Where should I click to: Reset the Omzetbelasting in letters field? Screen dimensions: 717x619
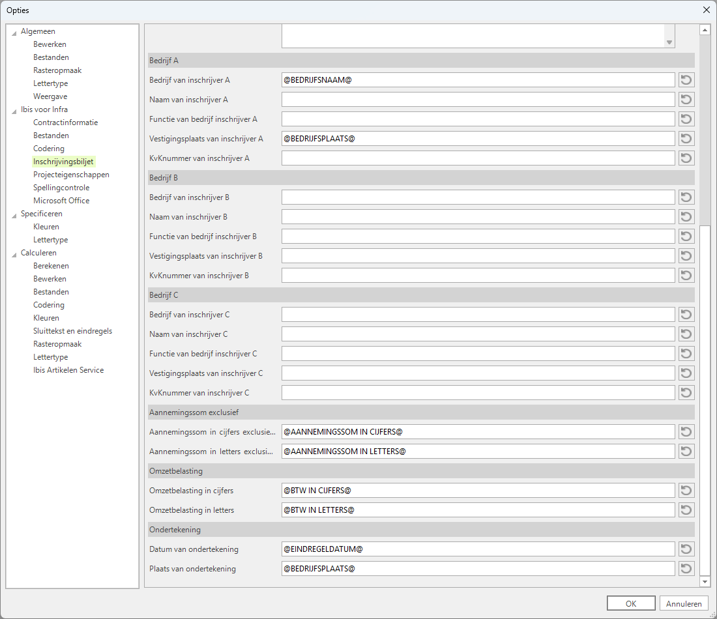686,510
